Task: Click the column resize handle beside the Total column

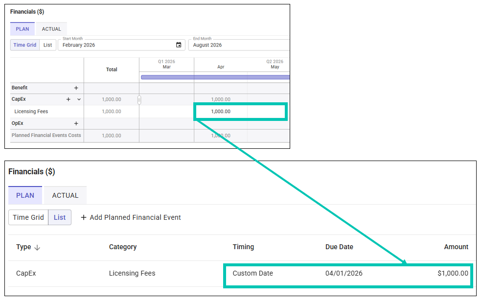Action: 139,100
